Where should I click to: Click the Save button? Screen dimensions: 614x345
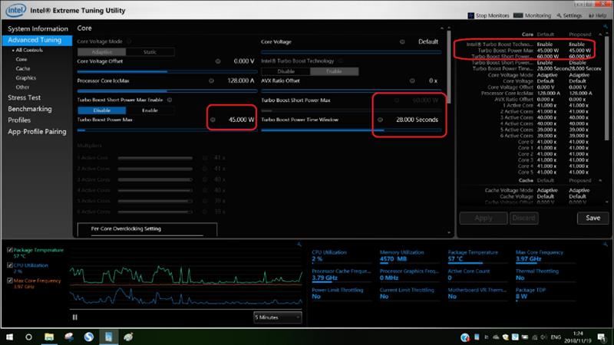593,218
